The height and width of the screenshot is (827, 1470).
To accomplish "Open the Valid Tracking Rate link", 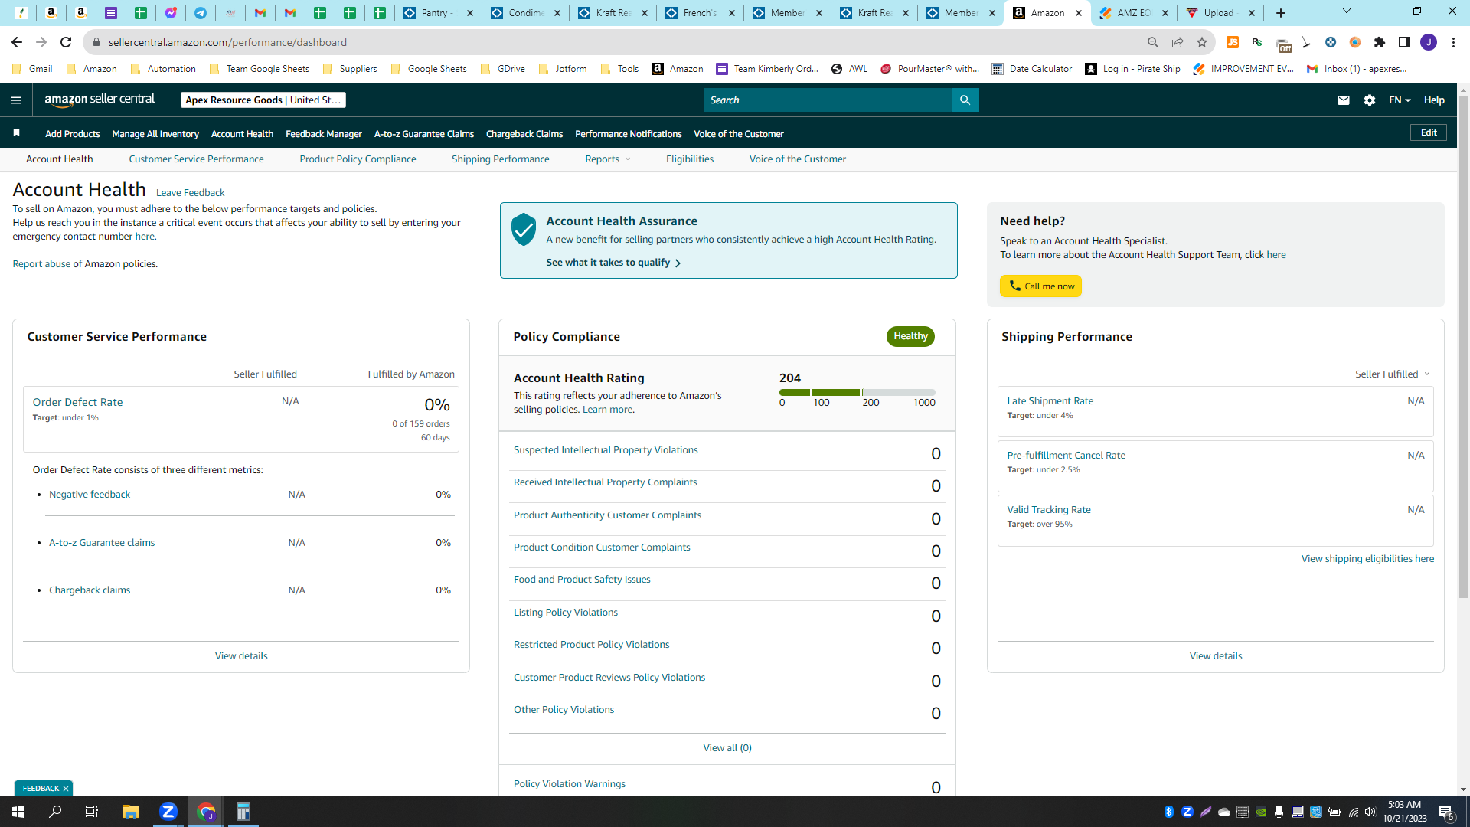I will point(1049,510).
